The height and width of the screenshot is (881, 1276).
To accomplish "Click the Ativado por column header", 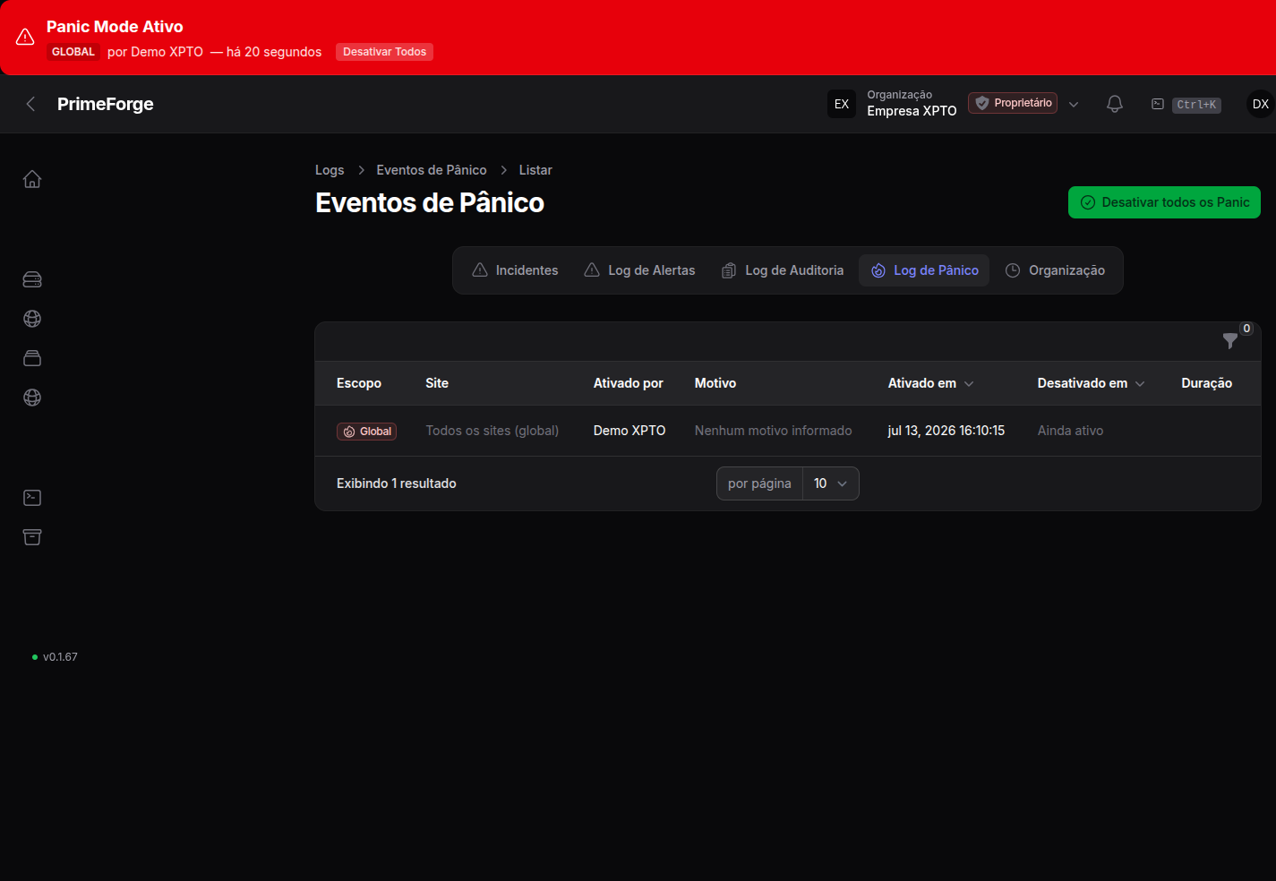I will pos(629,383).
